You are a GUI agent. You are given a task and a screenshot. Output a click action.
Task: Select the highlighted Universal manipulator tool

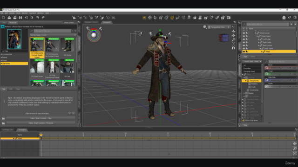click(x=172, y=18)
